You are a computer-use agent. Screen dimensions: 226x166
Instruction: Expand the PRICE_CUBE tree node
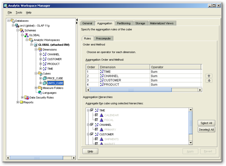[x=41, y=78]
